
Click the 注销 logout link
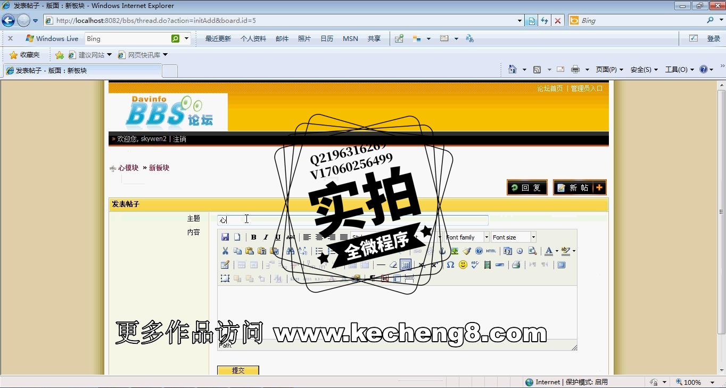[x=180, y=139]
